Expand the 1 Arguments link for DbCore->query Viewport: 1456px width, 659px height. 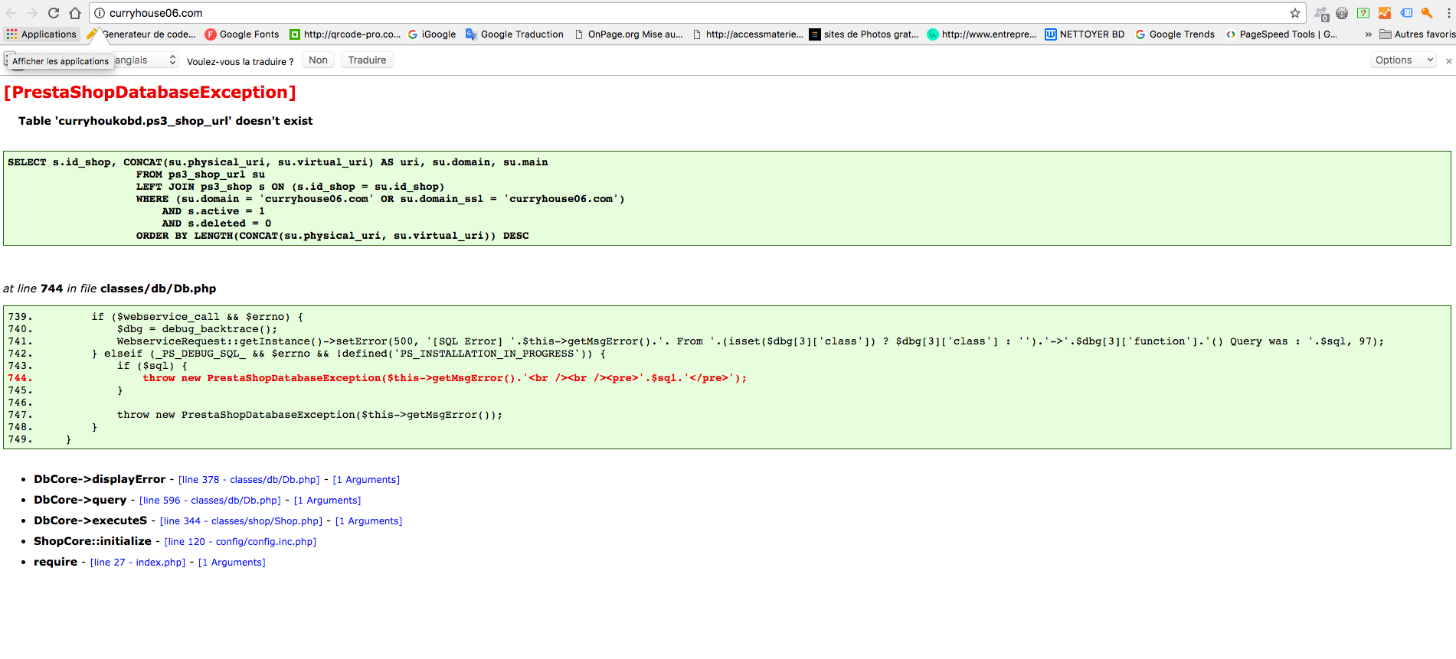click(x=327, y=501)
